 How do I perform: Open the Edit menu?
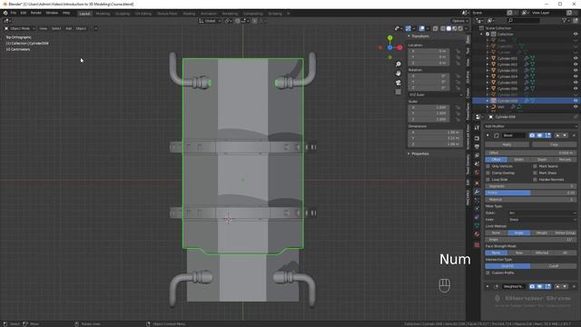(24, 13)
